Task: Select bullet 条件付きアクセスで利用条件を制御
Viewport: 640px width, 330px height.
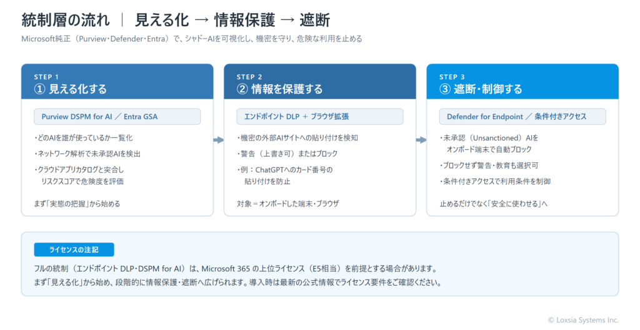Action: (x=495, y=182)
